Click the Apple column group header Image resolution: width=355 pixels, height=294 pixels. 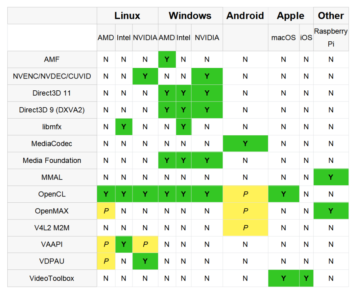291,16
